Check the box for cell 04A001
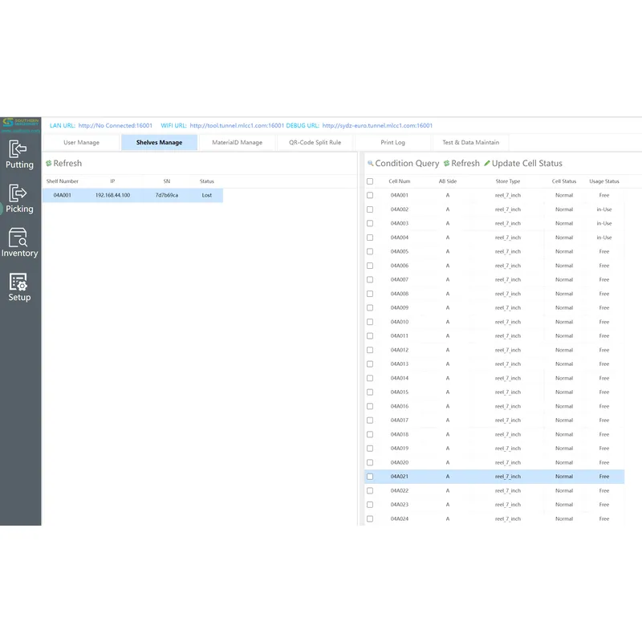 pyautogui.click(x=370, y=195)
